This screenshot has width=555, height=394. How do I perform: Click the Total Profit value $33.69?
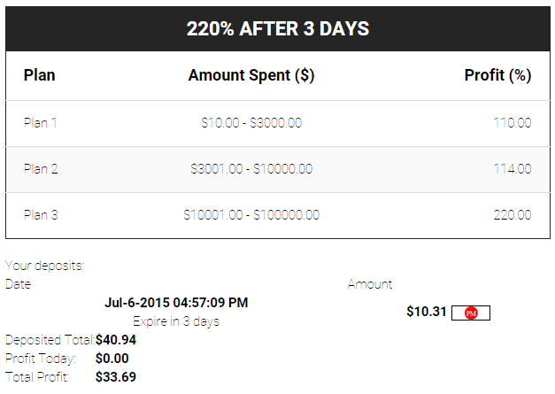click(x=116, y=377)
